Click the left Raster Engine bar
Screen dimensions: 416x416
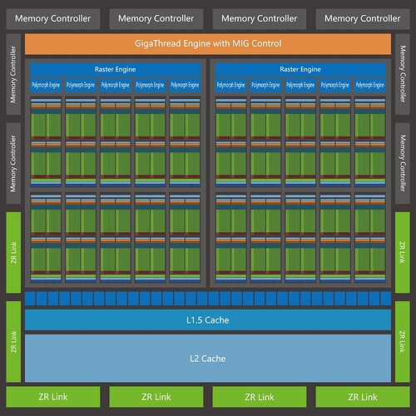[x=116, y=69]
